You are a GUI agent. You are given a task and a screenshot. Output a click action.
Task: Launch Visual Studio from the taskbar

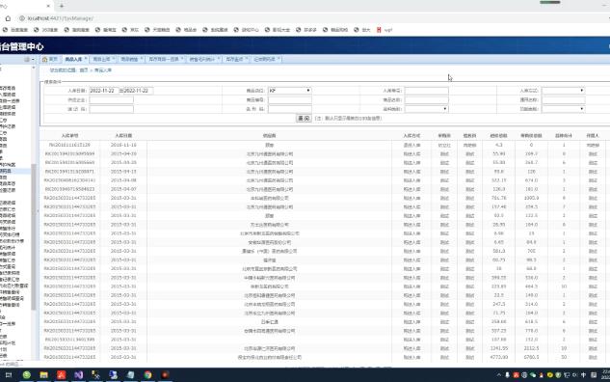click(x=79, y=374)
